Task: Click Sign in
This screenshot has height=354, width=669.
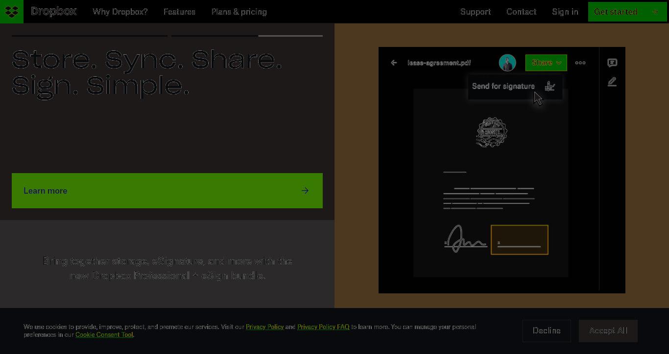Action: [x=565, y=12]
